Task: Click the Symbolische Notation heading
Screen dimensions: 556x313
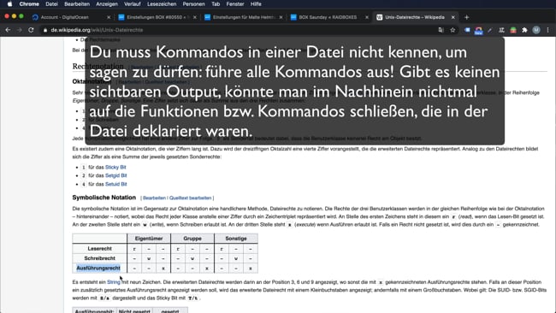Action: point(104,198)
